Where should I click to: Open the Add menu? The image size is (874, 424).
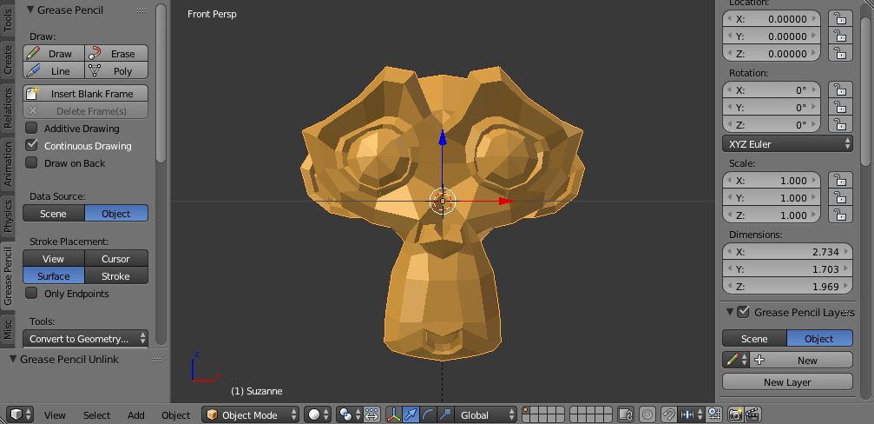point(136,415)
